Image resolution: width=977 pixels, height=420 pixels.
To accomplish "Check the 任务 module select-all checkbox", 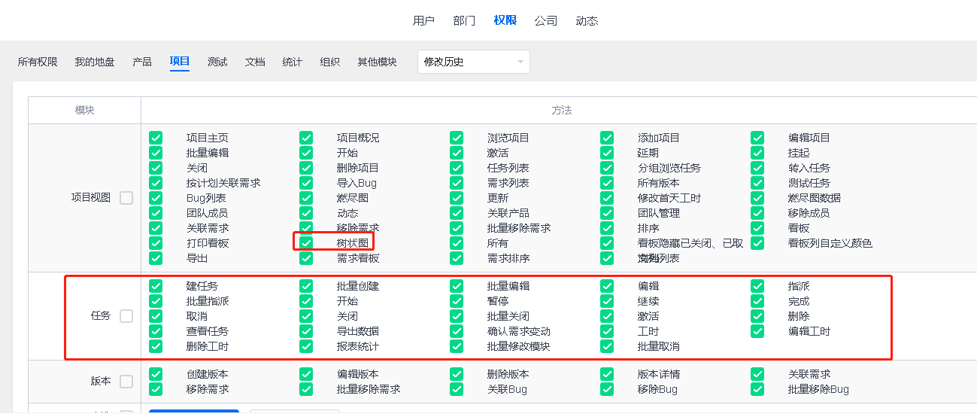I will [126, 316].
